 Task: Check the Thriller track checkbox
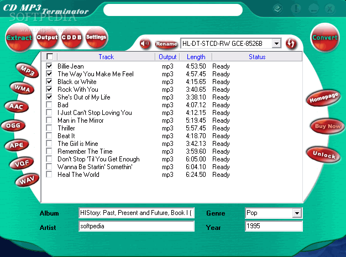(x=49, y=128)
